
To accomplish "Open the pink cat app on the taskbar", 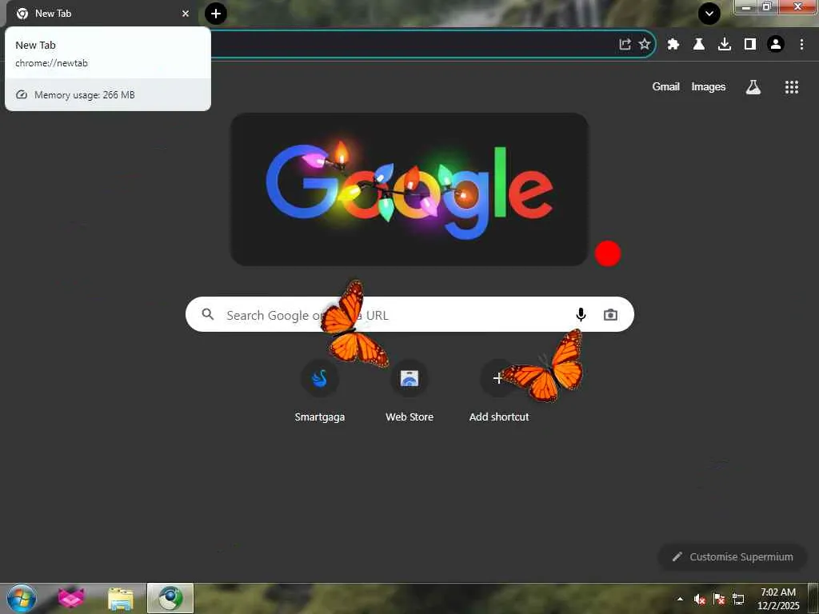I will tap(71, 598).
